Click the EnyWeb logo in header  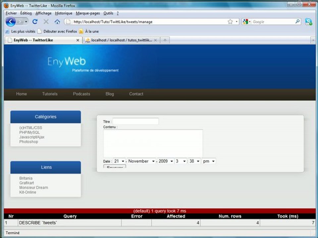(67, 61)
